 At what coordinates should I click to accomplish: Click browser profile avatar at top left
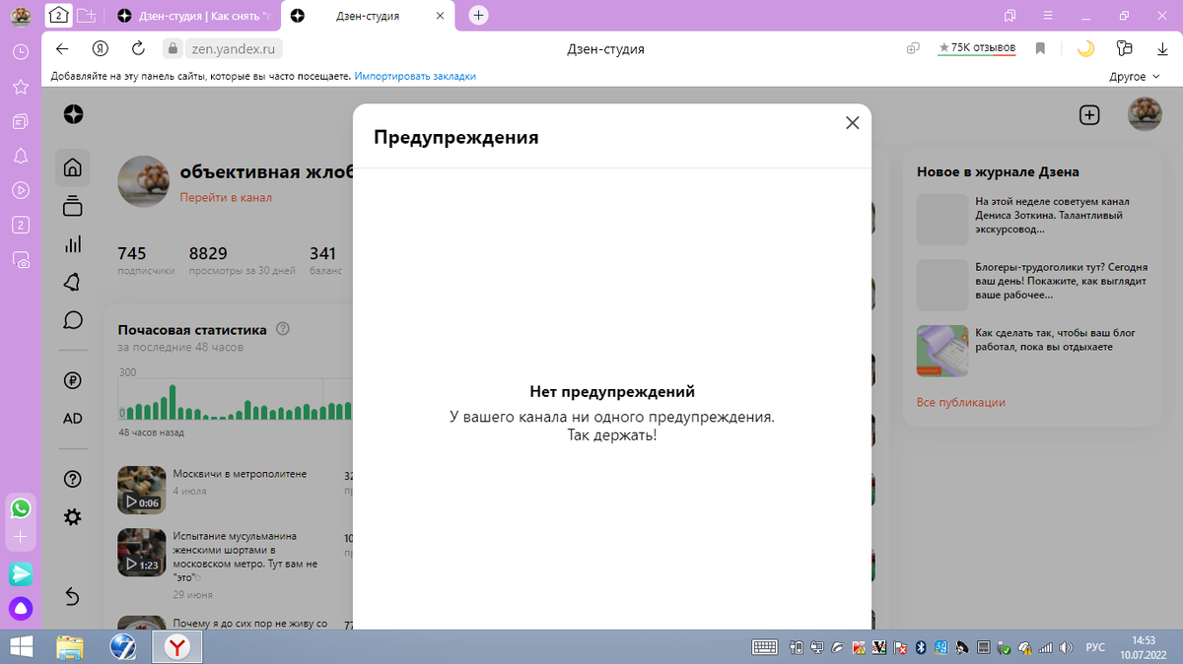click(20, 16)
